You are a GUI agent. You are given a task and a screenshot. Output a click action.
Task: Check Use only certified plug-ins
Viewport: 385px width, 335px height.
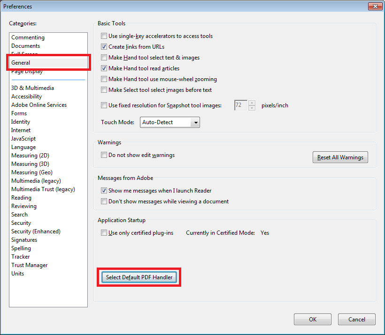click(x=104, y=232)
